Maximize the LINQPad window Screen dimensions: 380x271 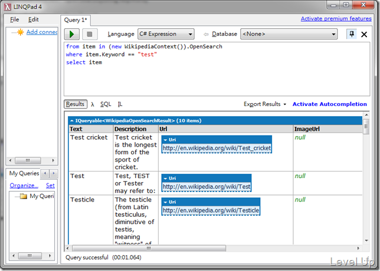346,5
